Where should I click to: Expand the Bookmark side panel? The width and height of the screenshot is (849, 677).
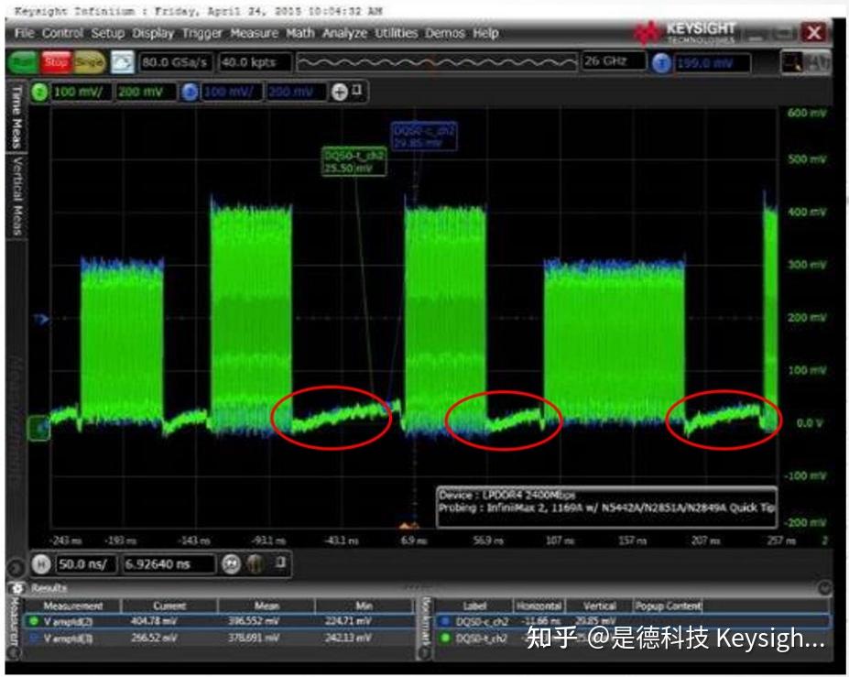pos(424,623)
